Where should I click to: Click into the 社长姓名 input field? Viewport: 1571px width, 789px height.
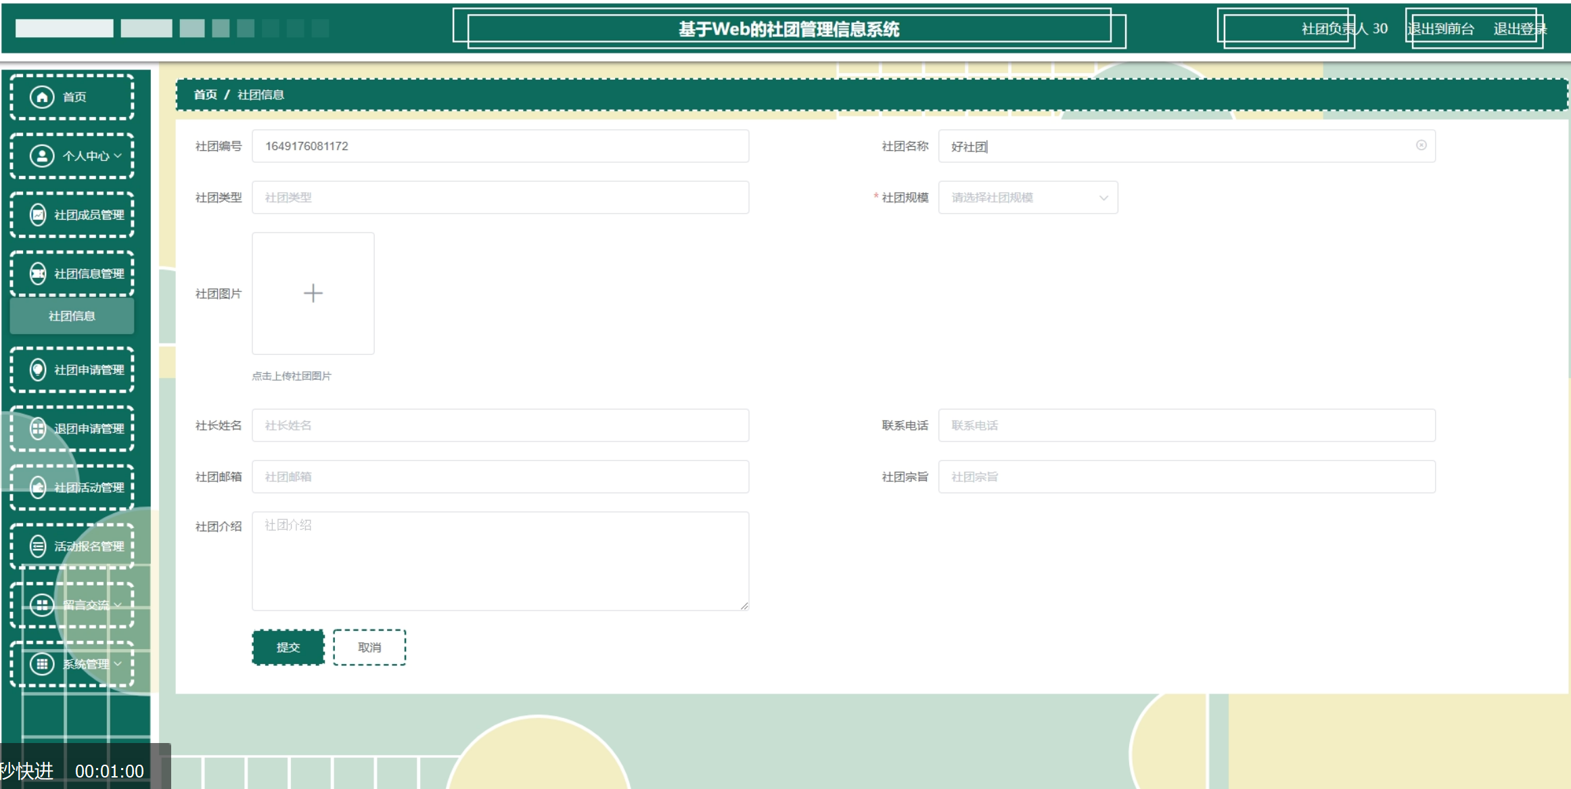click(500, 425)
